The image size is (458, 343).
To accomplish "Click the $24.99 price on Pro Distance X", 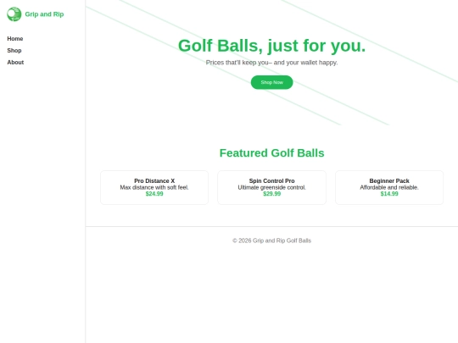I will coord(154,194).
